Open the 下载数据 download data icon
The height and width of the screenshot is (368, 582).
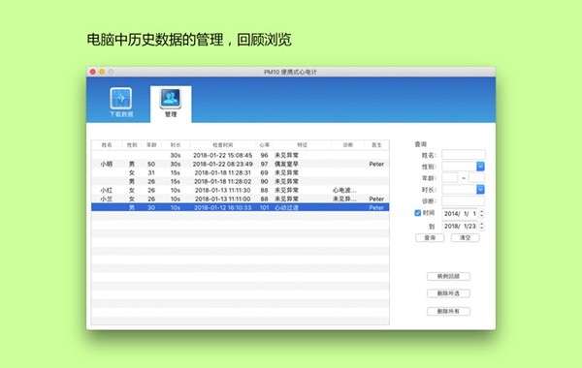tap(121, 99)
